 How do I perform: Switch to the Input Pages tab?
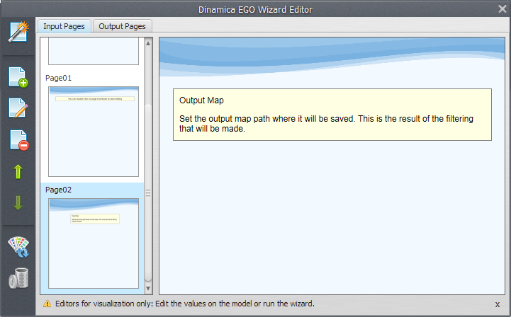click(x=64, y=26)
